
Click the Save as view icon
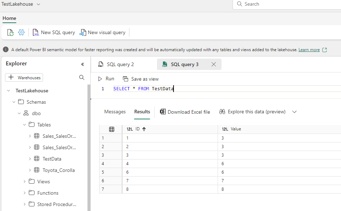[126, 79]
